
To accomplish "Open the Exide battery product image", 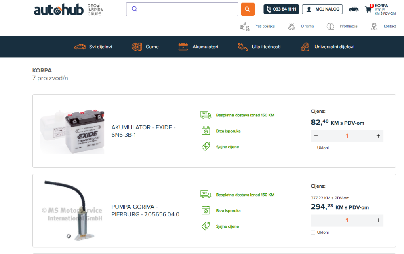I will coord(72,131).
